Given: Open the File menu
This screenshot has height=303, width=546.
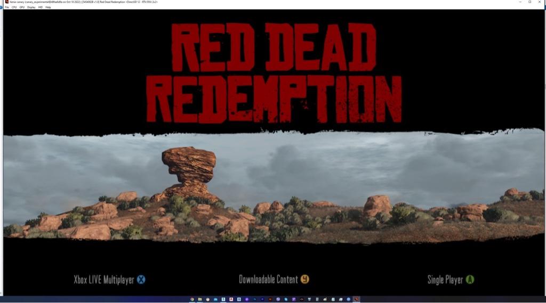Looking at the screenshot, I should point(6,7).
